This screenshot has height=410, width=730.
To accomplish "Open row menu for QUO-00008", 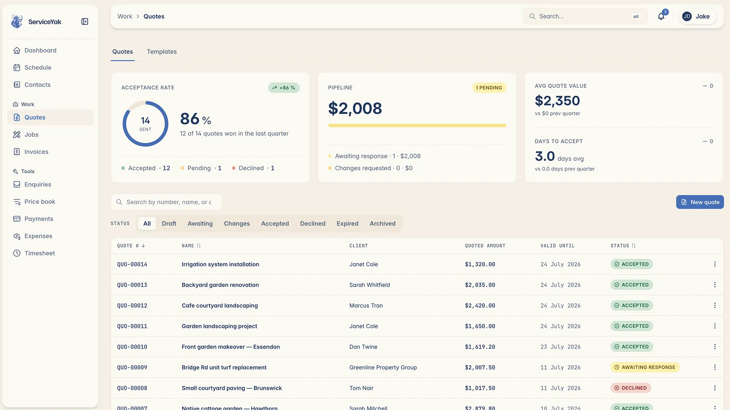I will [x=715, y=388].
